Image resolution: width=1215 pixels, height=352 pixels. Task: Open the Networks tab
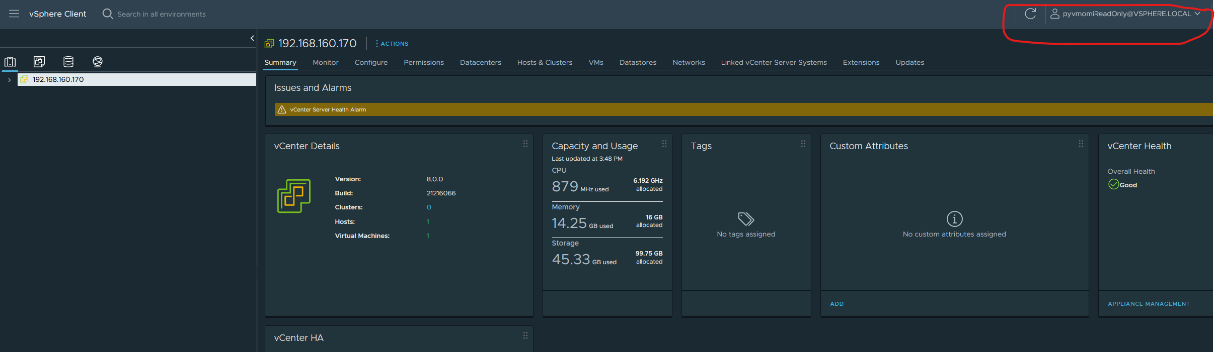pyautogui.click(x=689, y=62)
